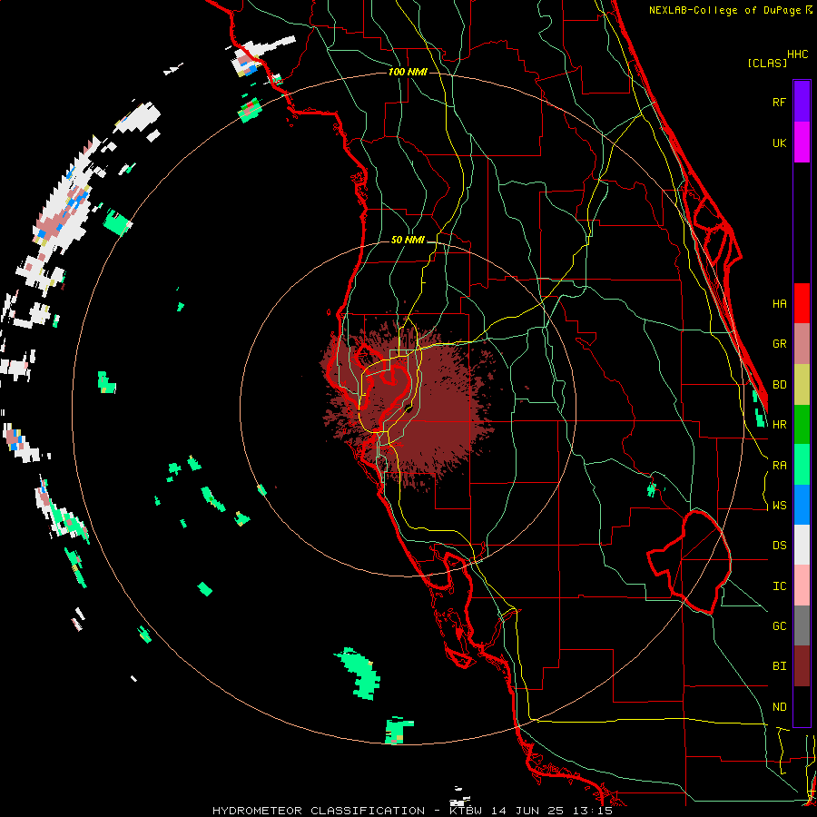Click the 'GR' legend label
817x817 pixels.
point(780,344)
